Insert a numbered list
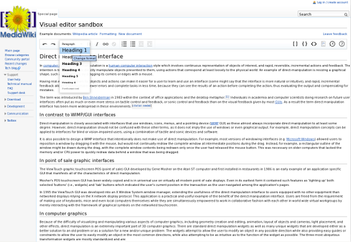Screen dimensions: 351x242 pyautogui.click(x=124, y=44)
